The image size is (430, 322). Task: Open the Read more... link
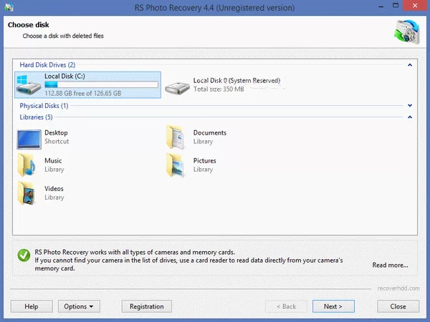click(390, 265)
